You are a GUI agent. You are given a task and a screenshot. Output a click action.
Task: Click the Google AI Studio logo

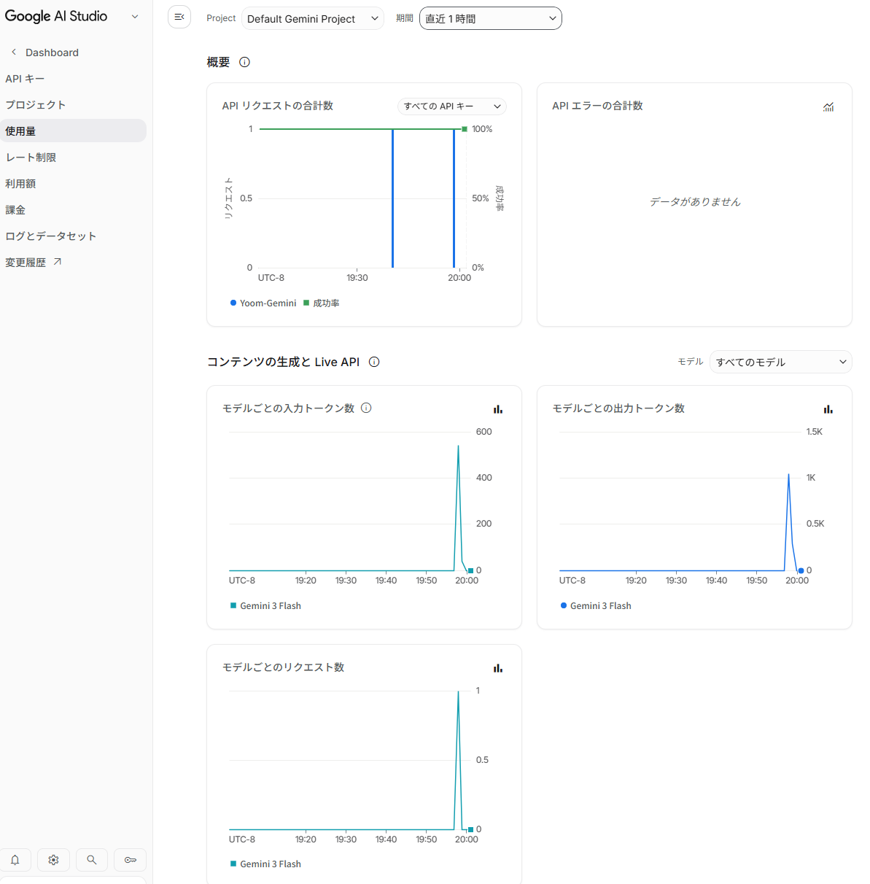56,16
